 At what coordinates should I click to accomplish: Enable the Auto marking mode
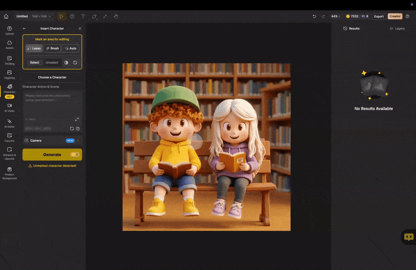point(70,48)
